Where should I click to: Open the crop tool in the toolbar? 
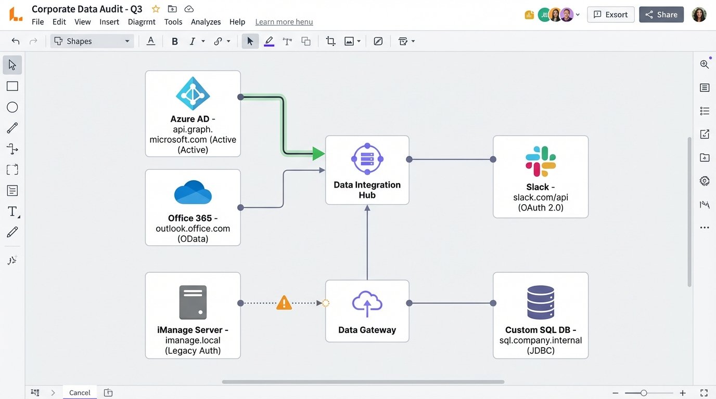[x=330, y=41]
